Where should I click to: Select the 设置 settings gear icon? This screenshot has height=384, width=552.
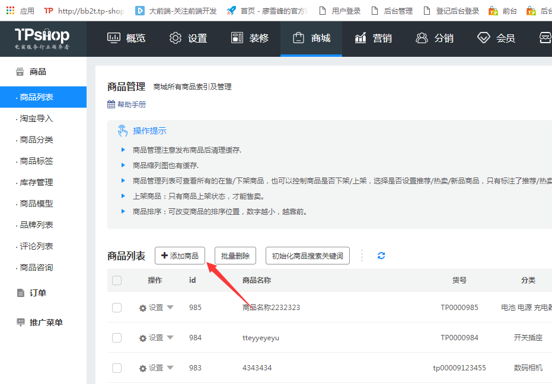[x=174, y=38]
